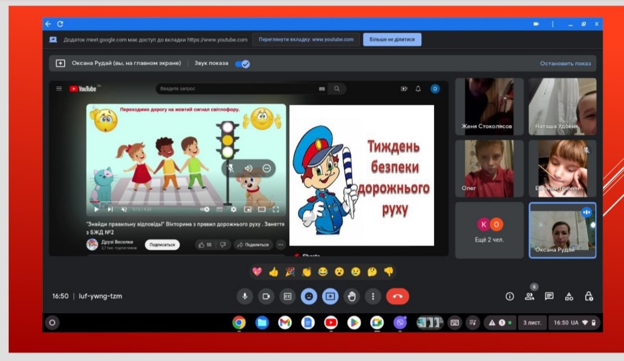Send the thumbs down reaction
624x361 pixels.
388,272
